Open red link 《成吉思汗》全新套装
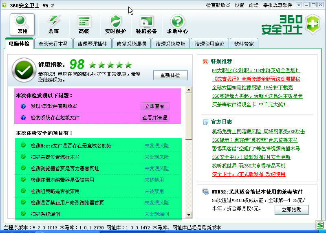This screenshot has height=233, width=326. point(256,79)
